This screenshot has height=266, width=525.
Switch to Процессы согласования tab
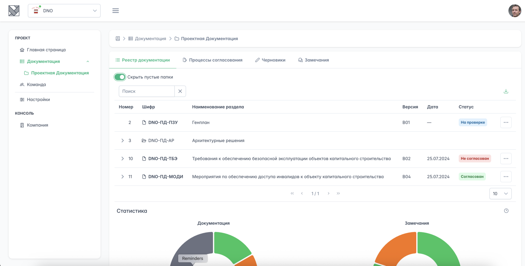212,60
